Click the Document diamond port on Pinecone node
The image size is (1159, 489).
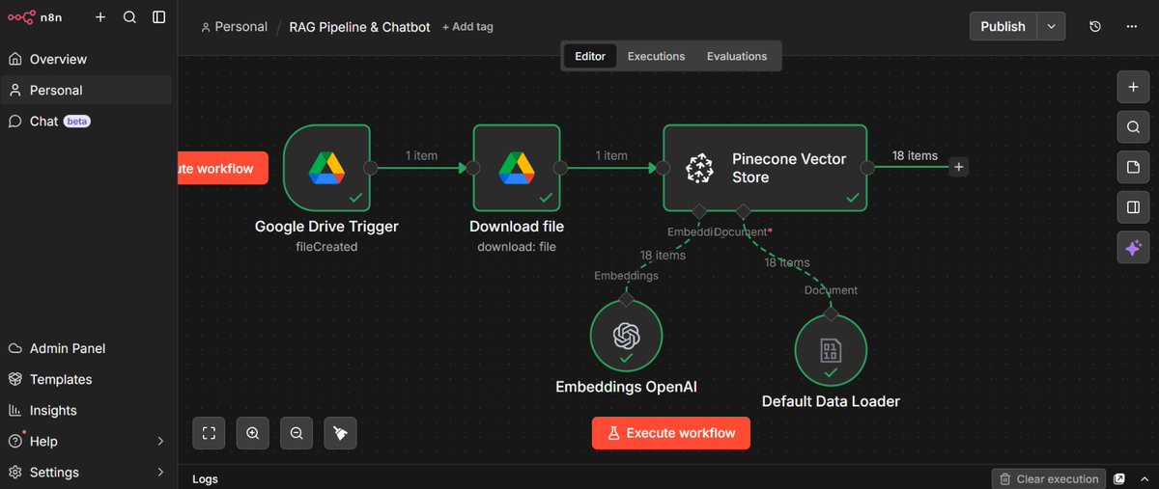[x=743, y=210]
